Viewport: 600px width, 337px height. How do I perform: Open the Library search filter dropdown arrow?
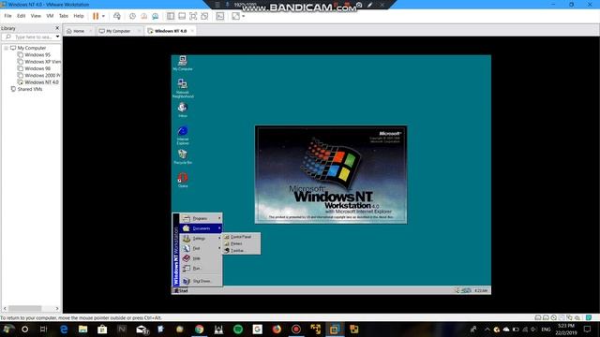[x=58, y=37]
